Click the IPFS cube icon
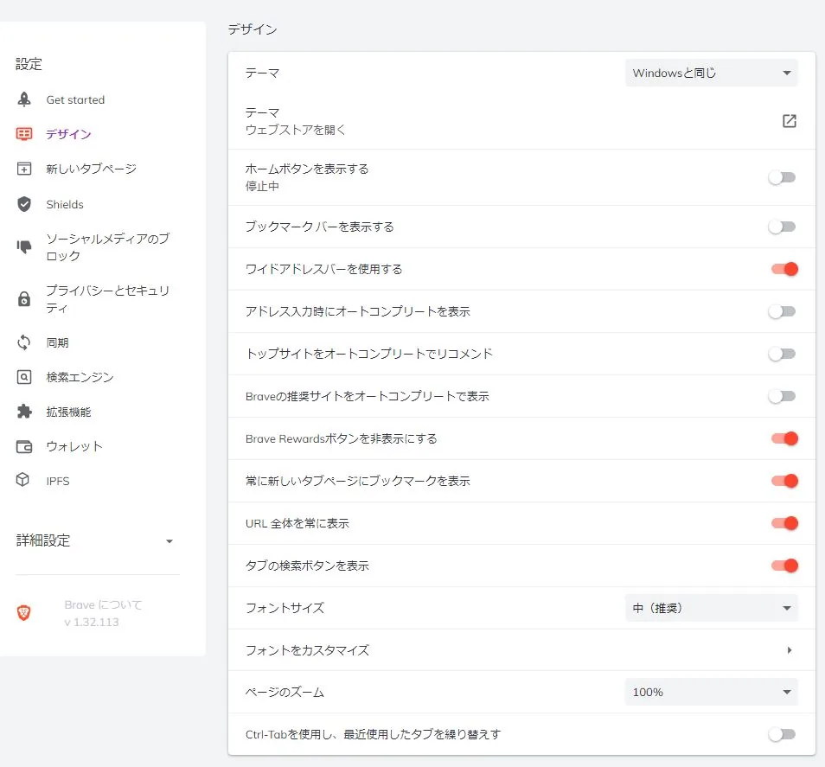Screen dimensions: 825x767 [x=23, y=481]
